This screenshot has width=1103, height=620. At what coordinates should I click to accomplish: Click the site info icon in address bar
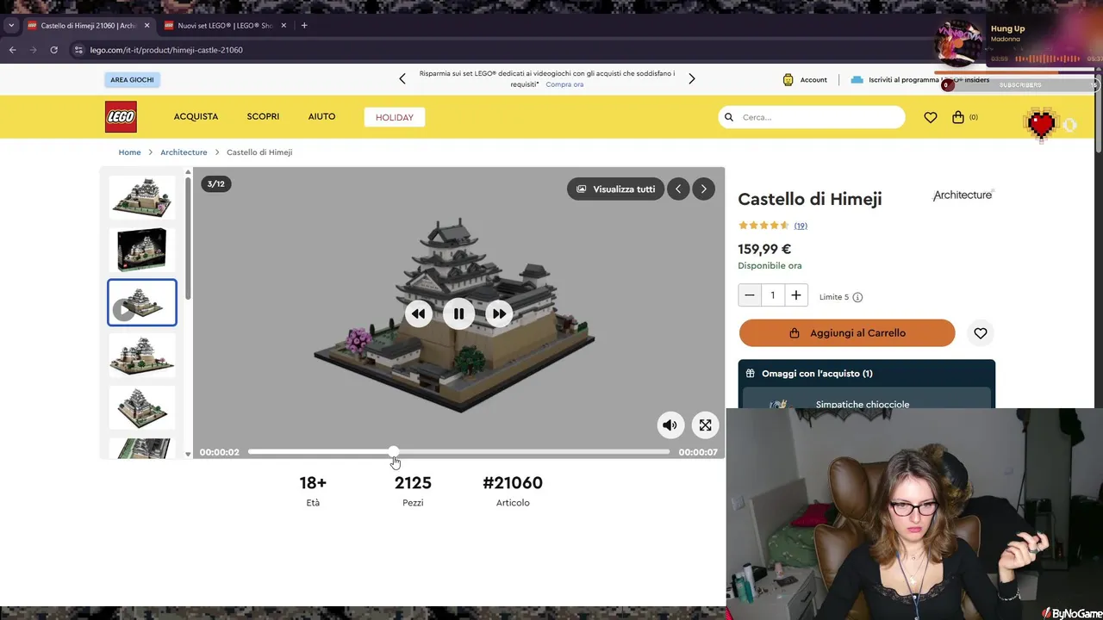(x=79, y=50)
